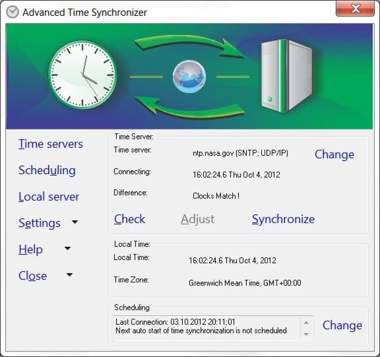The height and width of the screenshot is (357, 380).
Task: Expand the Help menu options
Action: (x=67, y=249)
